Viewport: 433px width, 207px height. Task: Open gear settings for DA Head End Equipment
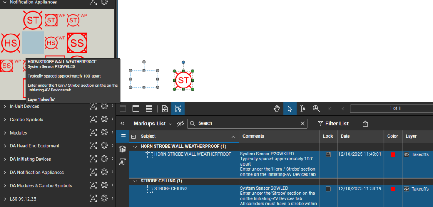(x=104, y=146)
